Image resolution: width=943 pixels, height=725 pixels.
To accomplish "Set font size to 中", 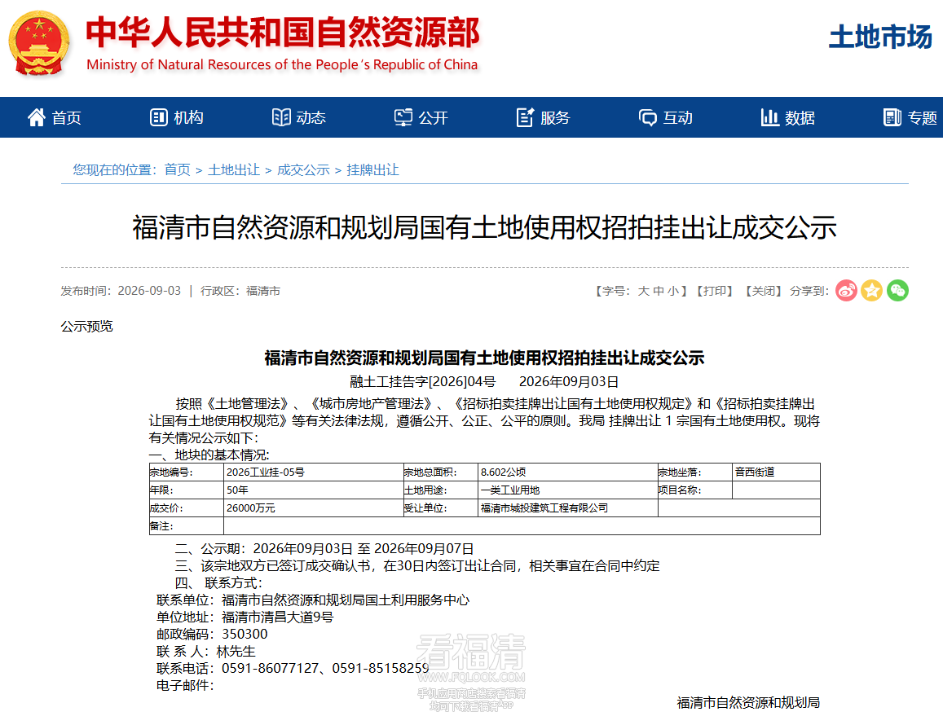I will pyautogui.click(x=659, y=291).
